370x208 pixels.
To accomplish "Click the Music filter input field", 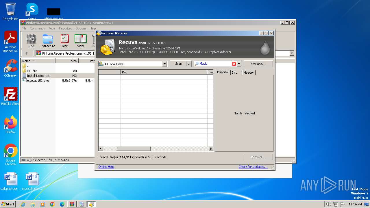I will coord(215,64).
